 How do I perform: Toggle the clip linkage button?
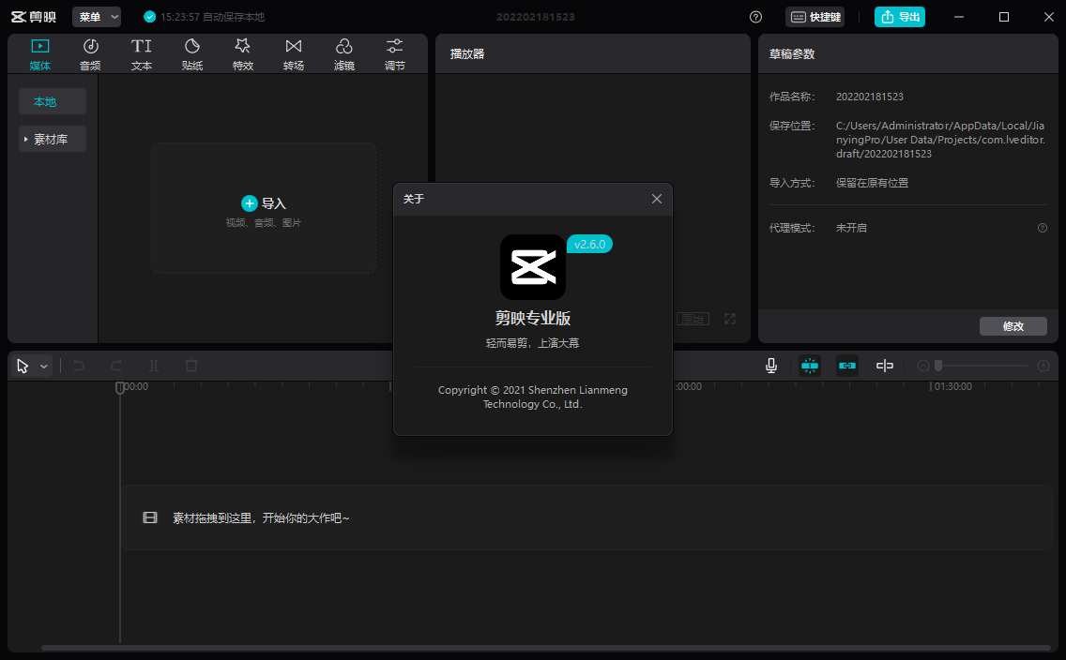pyautogui.click(x=847, y=366)
